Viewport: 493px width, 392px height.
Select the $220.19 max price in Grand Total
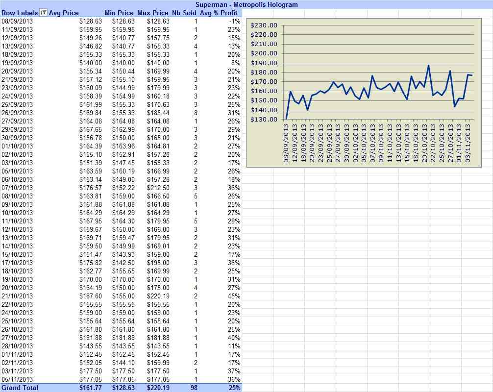[158, 388]
